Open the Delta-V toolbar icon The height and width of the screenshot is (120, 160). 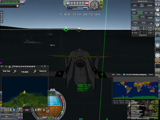click(157, 20)
